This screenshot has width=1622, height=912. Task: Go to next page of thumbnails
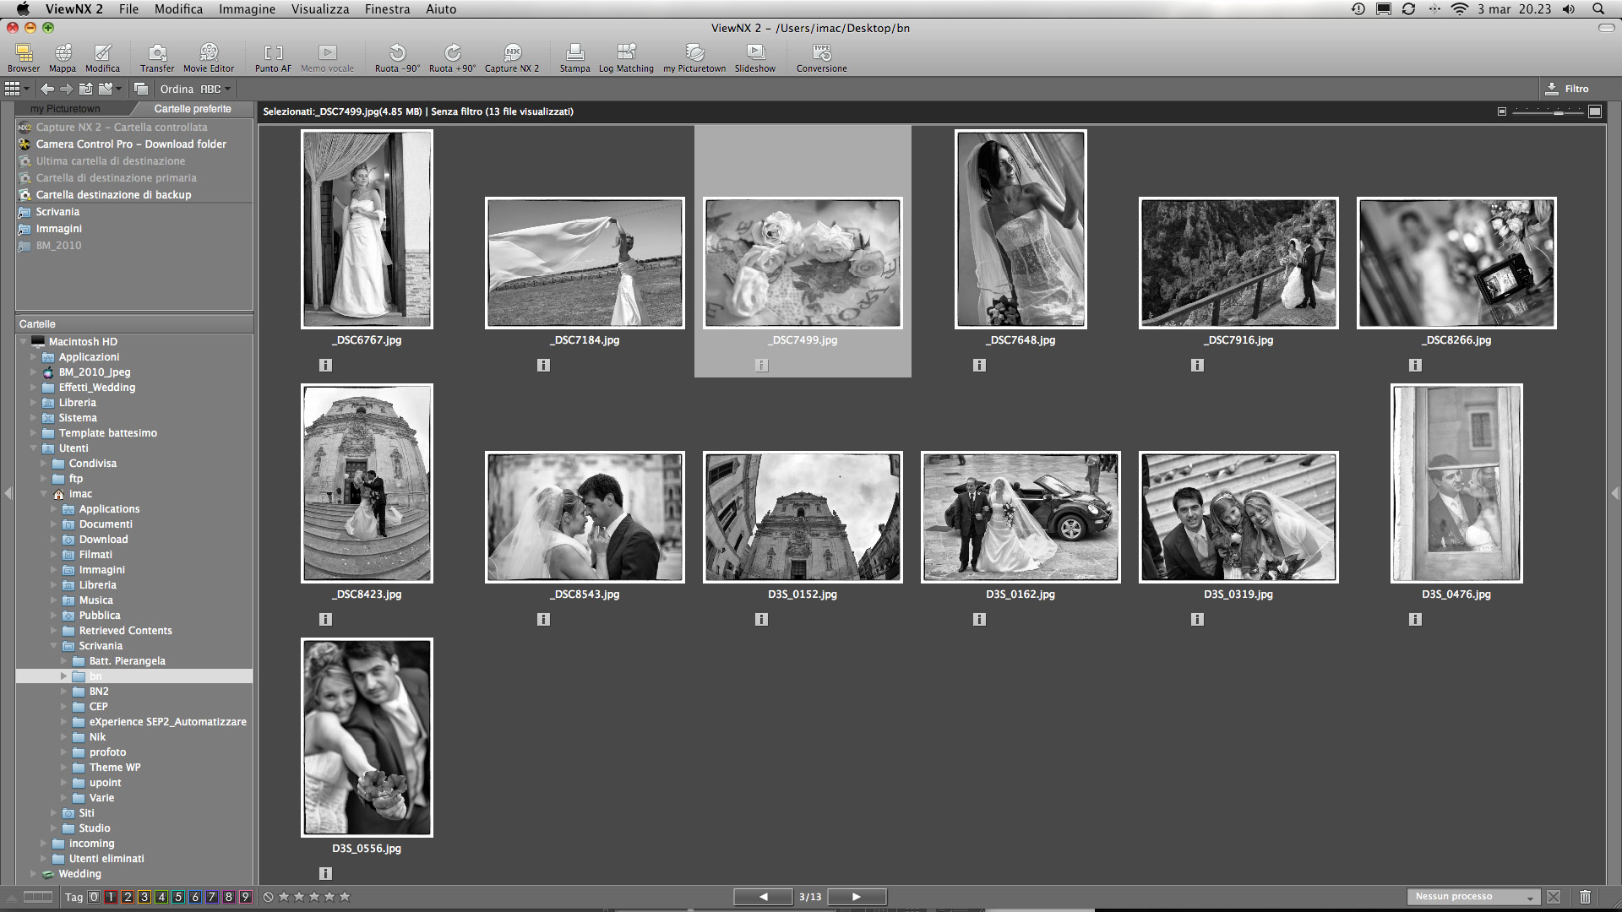[x=857, y=897]
